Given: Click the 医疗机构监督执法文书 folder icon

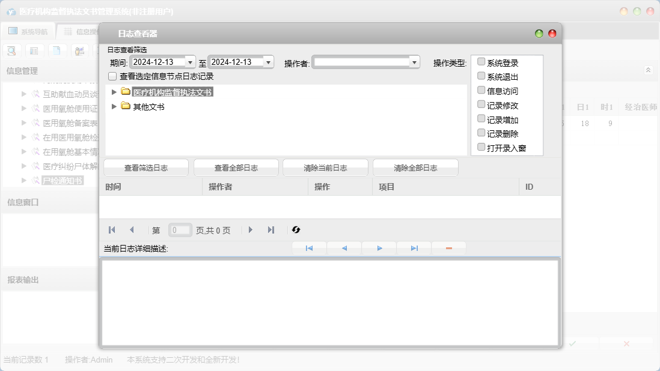Looking at the screenshot, I should tap(126, 92).
